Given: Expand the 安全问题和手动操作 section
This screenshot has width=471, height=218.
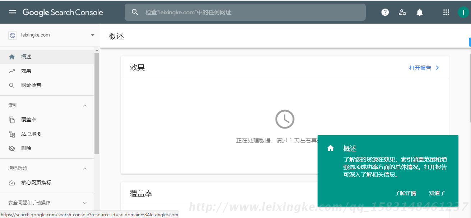Looking at the screenshot, I should coord(85,203).
